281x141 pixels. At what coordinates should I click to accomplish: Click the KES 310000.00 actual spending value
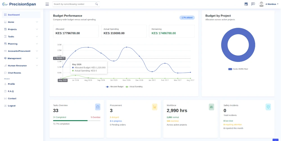pyautogui.click(x=114, y=33)
